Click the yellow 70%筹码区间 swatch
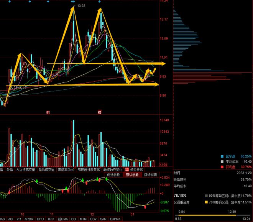 206,202
